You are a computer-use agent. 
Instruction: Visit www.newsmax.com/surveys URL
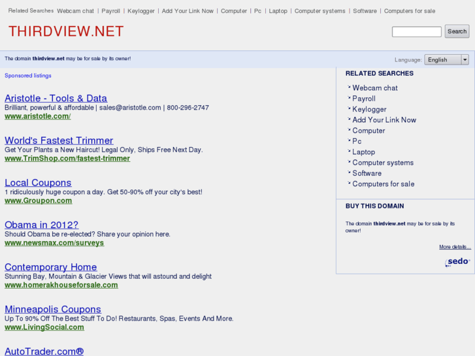[x=54, y=242]
